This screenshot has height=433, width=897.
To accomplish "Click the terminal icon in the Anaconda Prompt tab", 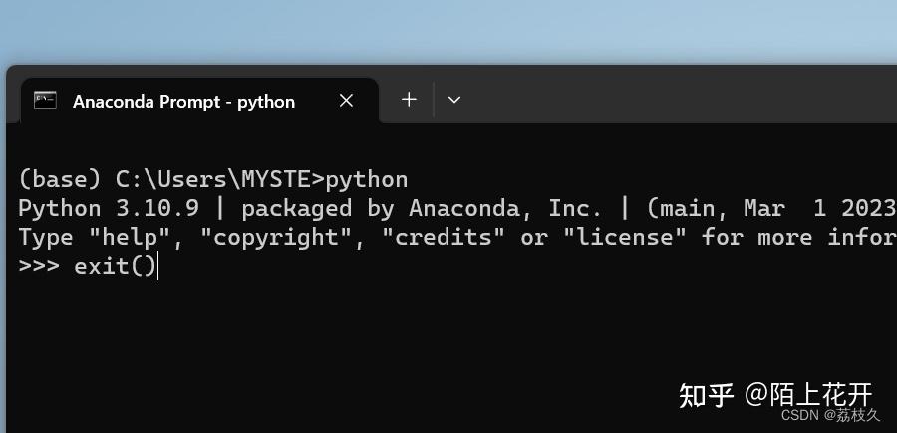I will [45, 101].
